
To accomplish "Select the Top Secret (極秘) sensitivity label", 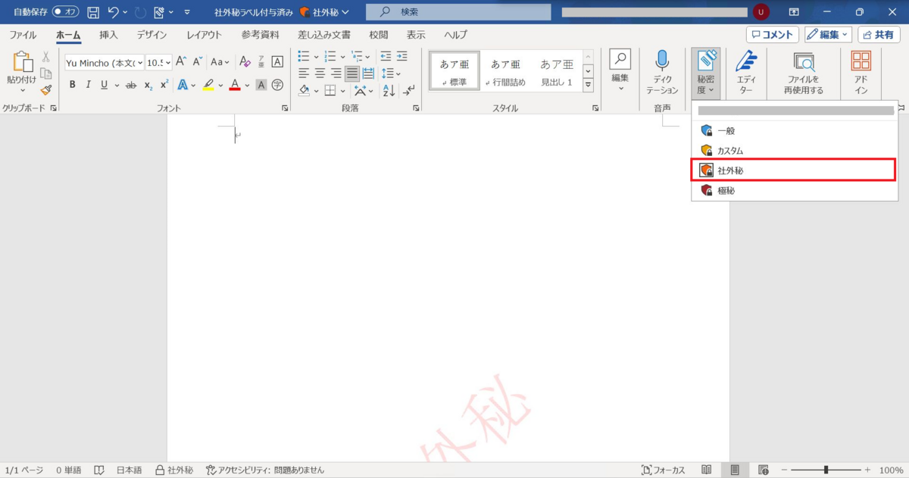I will (x=795, y=191).
